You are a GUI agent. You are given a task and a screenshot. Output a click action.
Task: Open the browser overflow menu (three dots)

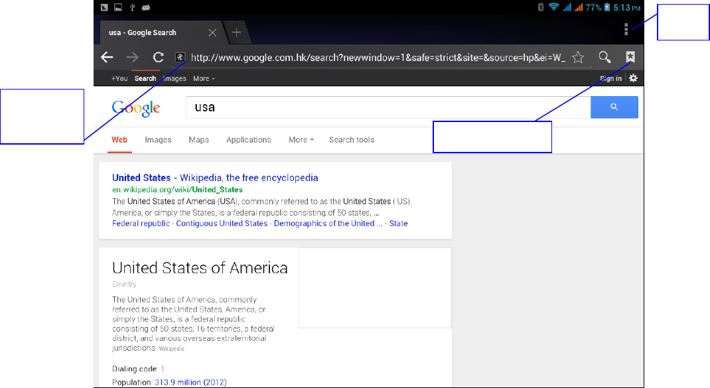click(626, 29)
